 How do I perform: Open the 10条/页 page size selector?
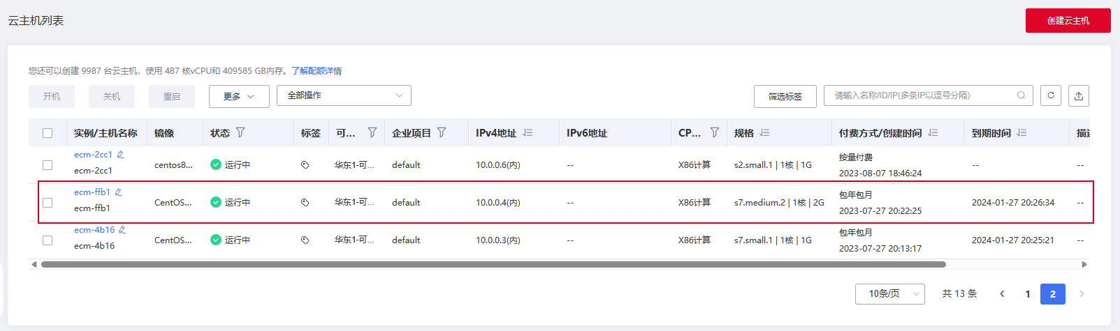889,294
